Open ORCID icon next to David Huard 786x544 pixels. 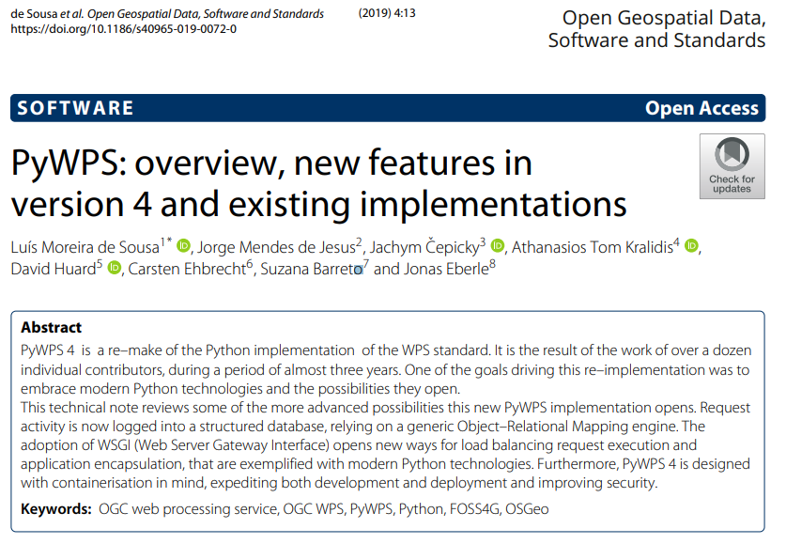pyautogui.click(x=115, y=268)
